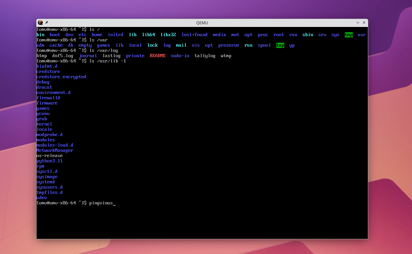Click the wtmp file name
The image size is (412, 254).
tap(226, 56)
